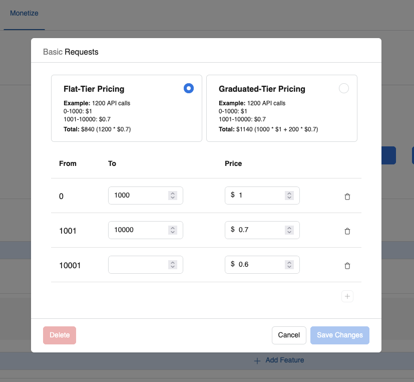Click the red Delete button
This screenshot has height=382, width=414.
point(60,335)
